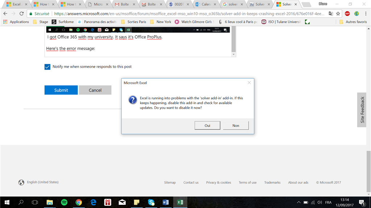The image size is (371, 208).
Task: Open Terms of use footer link
Action: pos(247,182)
